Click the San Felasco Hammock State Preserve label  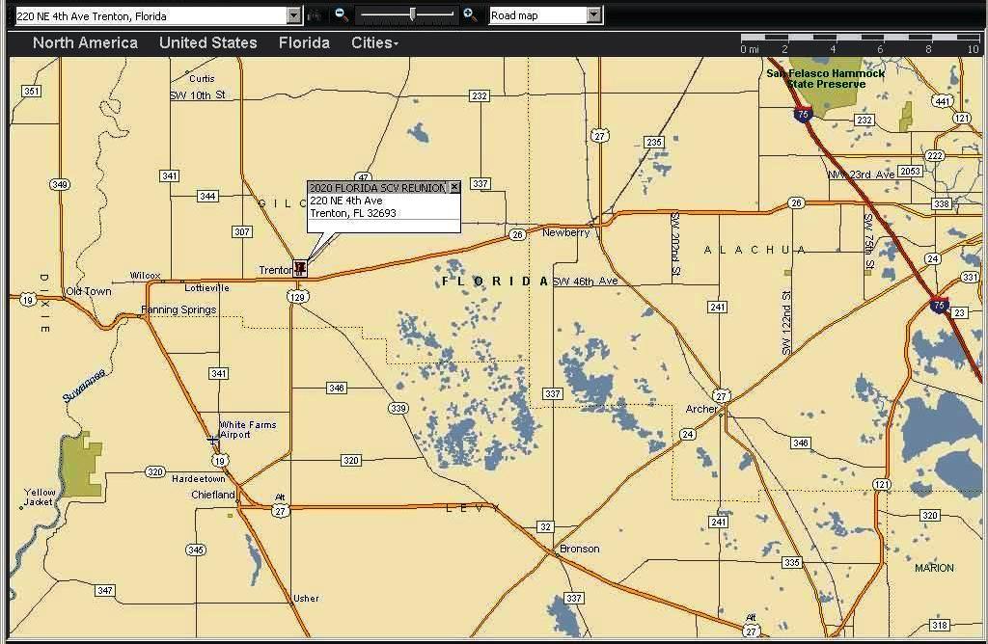[825, 78]
